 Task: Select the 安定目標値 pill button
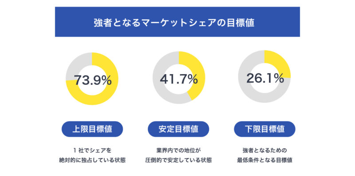coord(178,129)
